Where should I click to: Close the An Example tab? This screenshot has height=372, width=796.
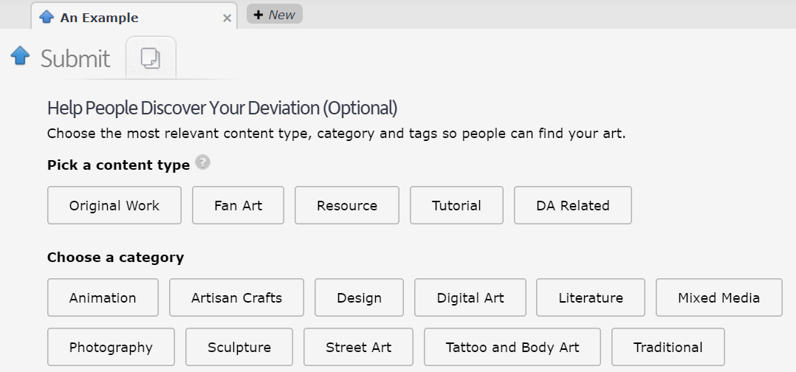(227, 18)
